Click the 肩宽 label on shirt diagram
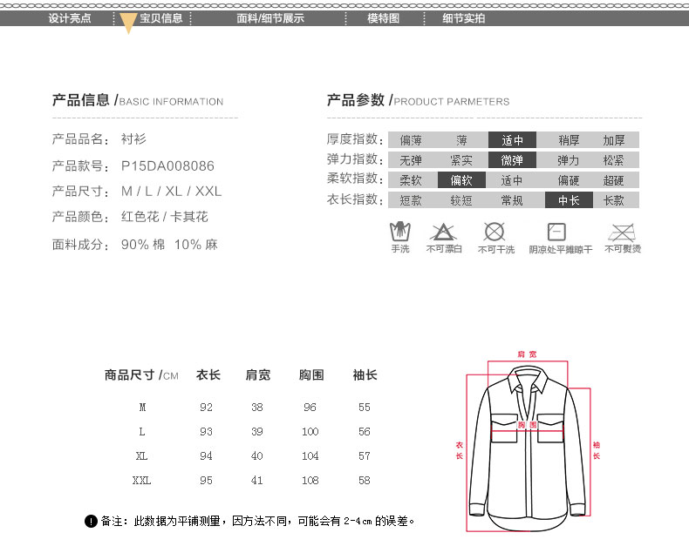This screenshot has width=689, height=553. click(527, 354)
